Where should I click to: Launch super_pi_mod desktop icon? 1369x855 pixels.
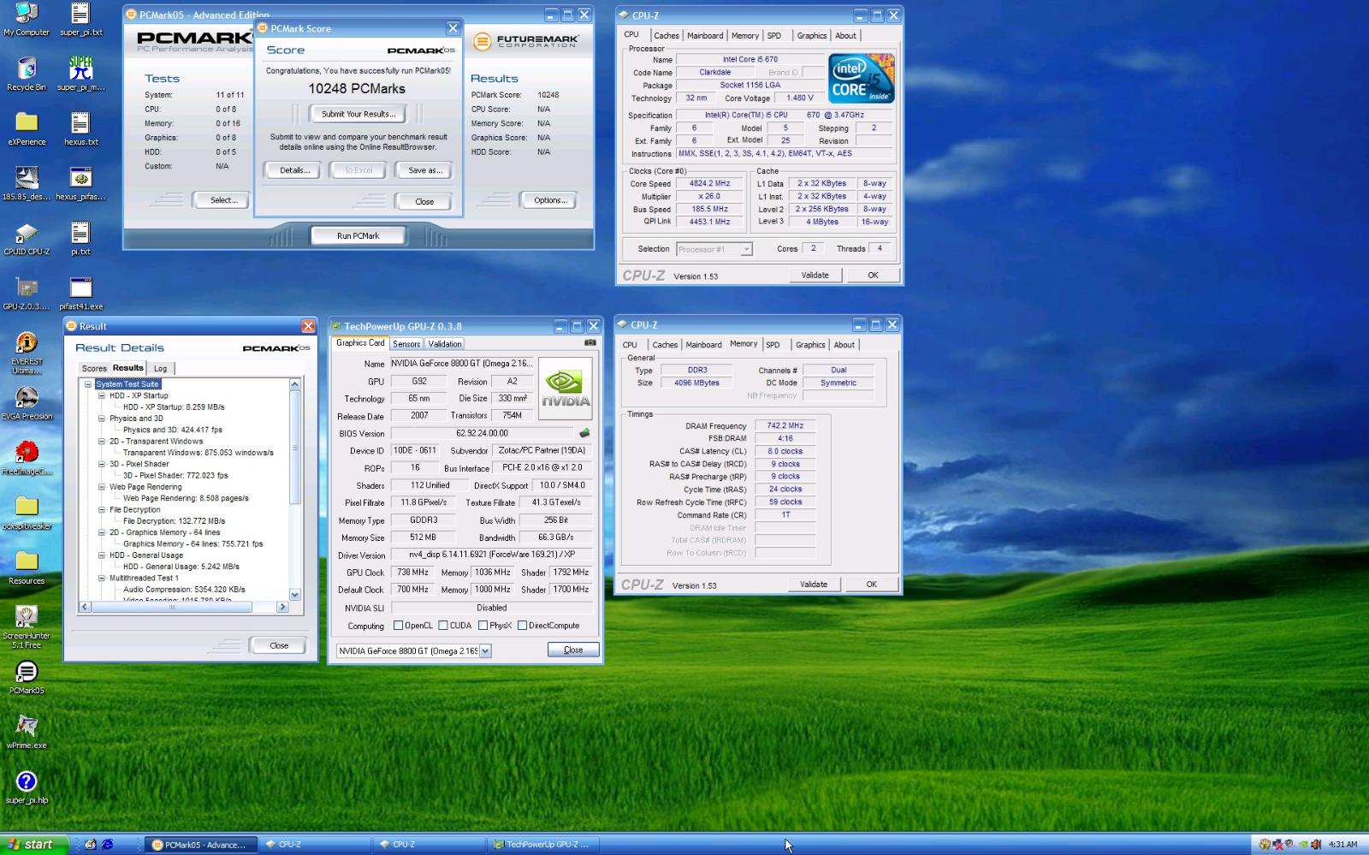pos(80,74)
